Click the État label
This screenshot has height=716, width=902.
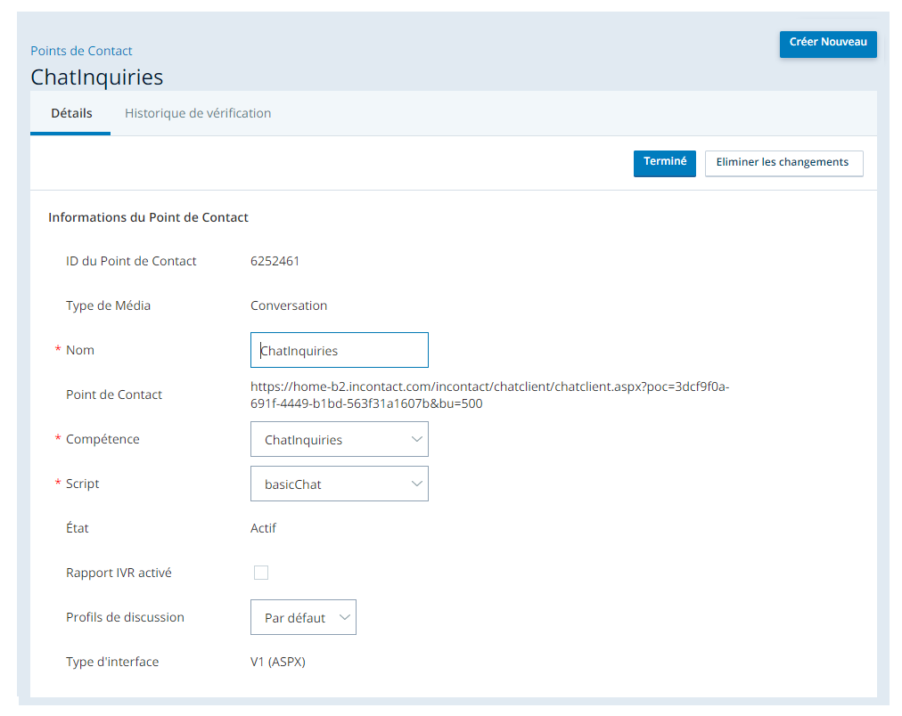(77, 527)
